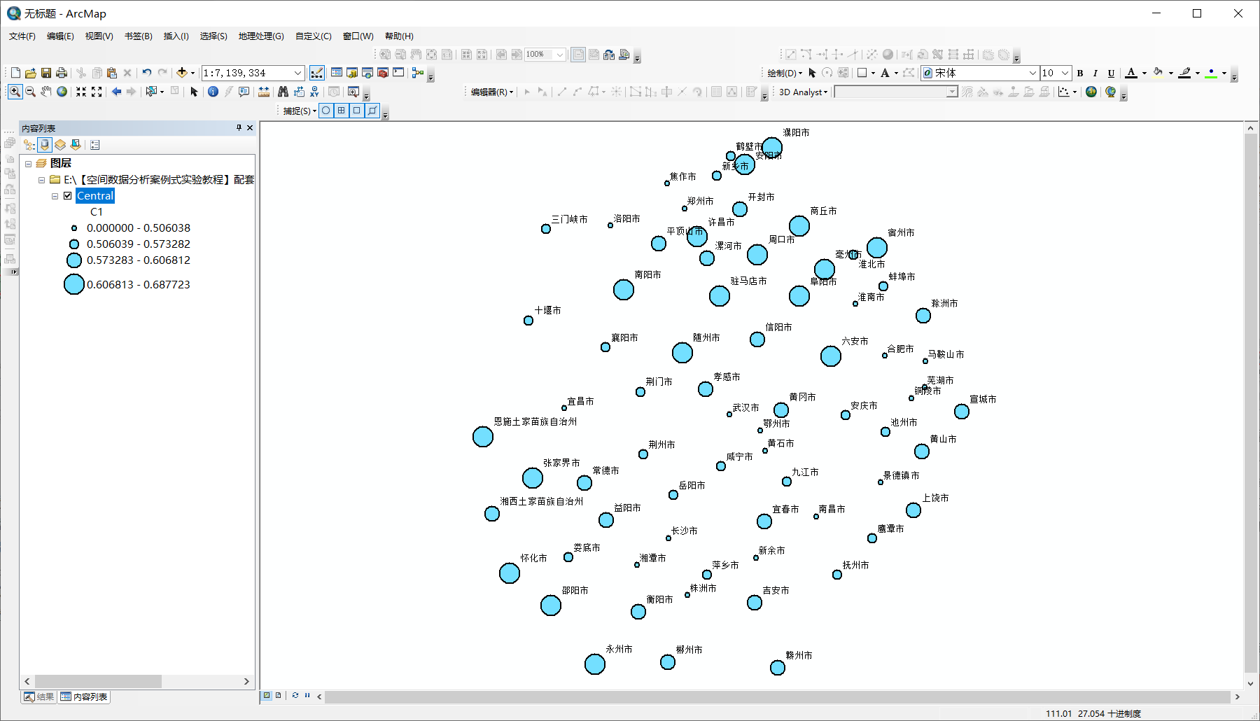This screenshot has height=721, width=1260.
Task: Choose the Select Elements arrow tool
Action: tap(195, 92)
